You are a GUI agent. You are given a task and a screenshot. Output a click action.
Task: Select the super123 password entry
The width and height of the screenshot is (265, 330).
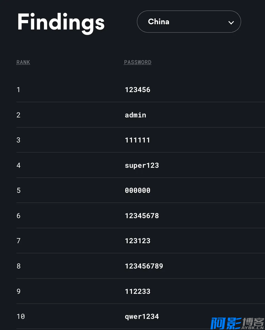pos(142,166)
